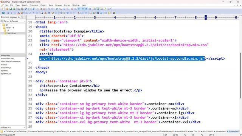Open the Search menu
Screen dimensions: 242x136
point(24,5)
